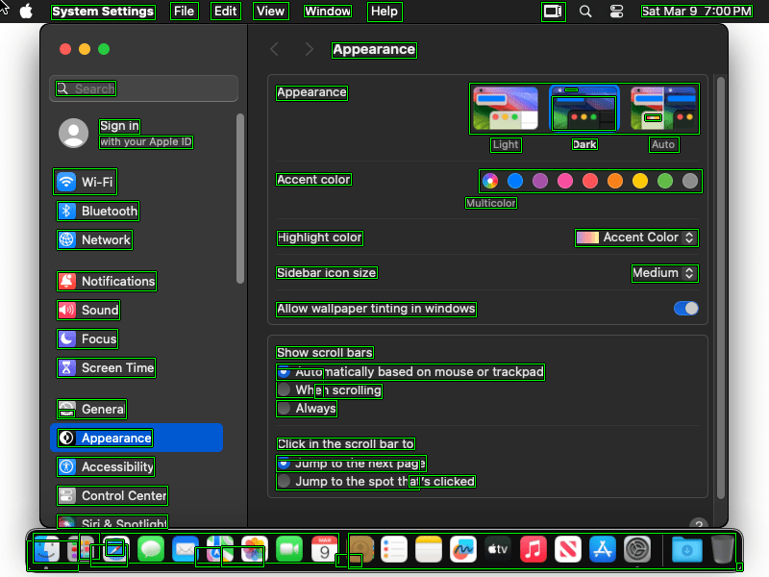
Task: Toggle Allow wallpaper tinting in windows
Action: (x=685, y=309)
